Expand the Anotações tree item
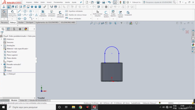195x110 pixels. (1, 46)
